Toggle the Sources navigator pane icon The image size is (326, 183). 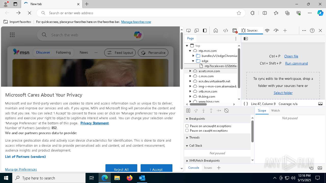tap(246, 39)
